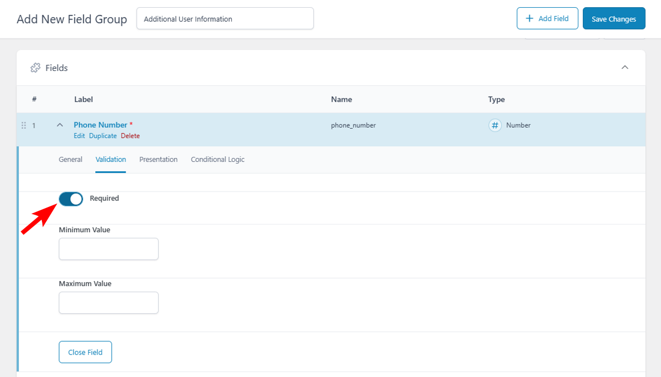The image size is (661, 377).
Task: Delete the Phone Number field
Action: tap(131, 136)
